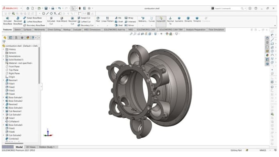Open the appearance color wheel tab
The width and height of the screenshot is (279, 157).
click(27, 38)
